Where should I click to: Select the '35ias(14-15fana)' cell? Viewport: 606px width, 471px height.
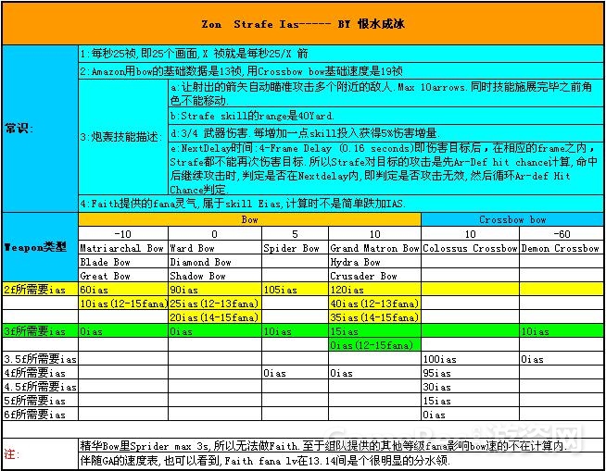point(374,317)
